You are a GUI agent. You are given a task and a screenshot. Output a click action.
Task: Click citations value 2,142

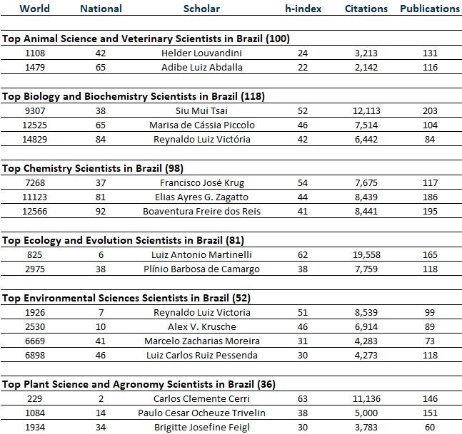coord(366,67)
